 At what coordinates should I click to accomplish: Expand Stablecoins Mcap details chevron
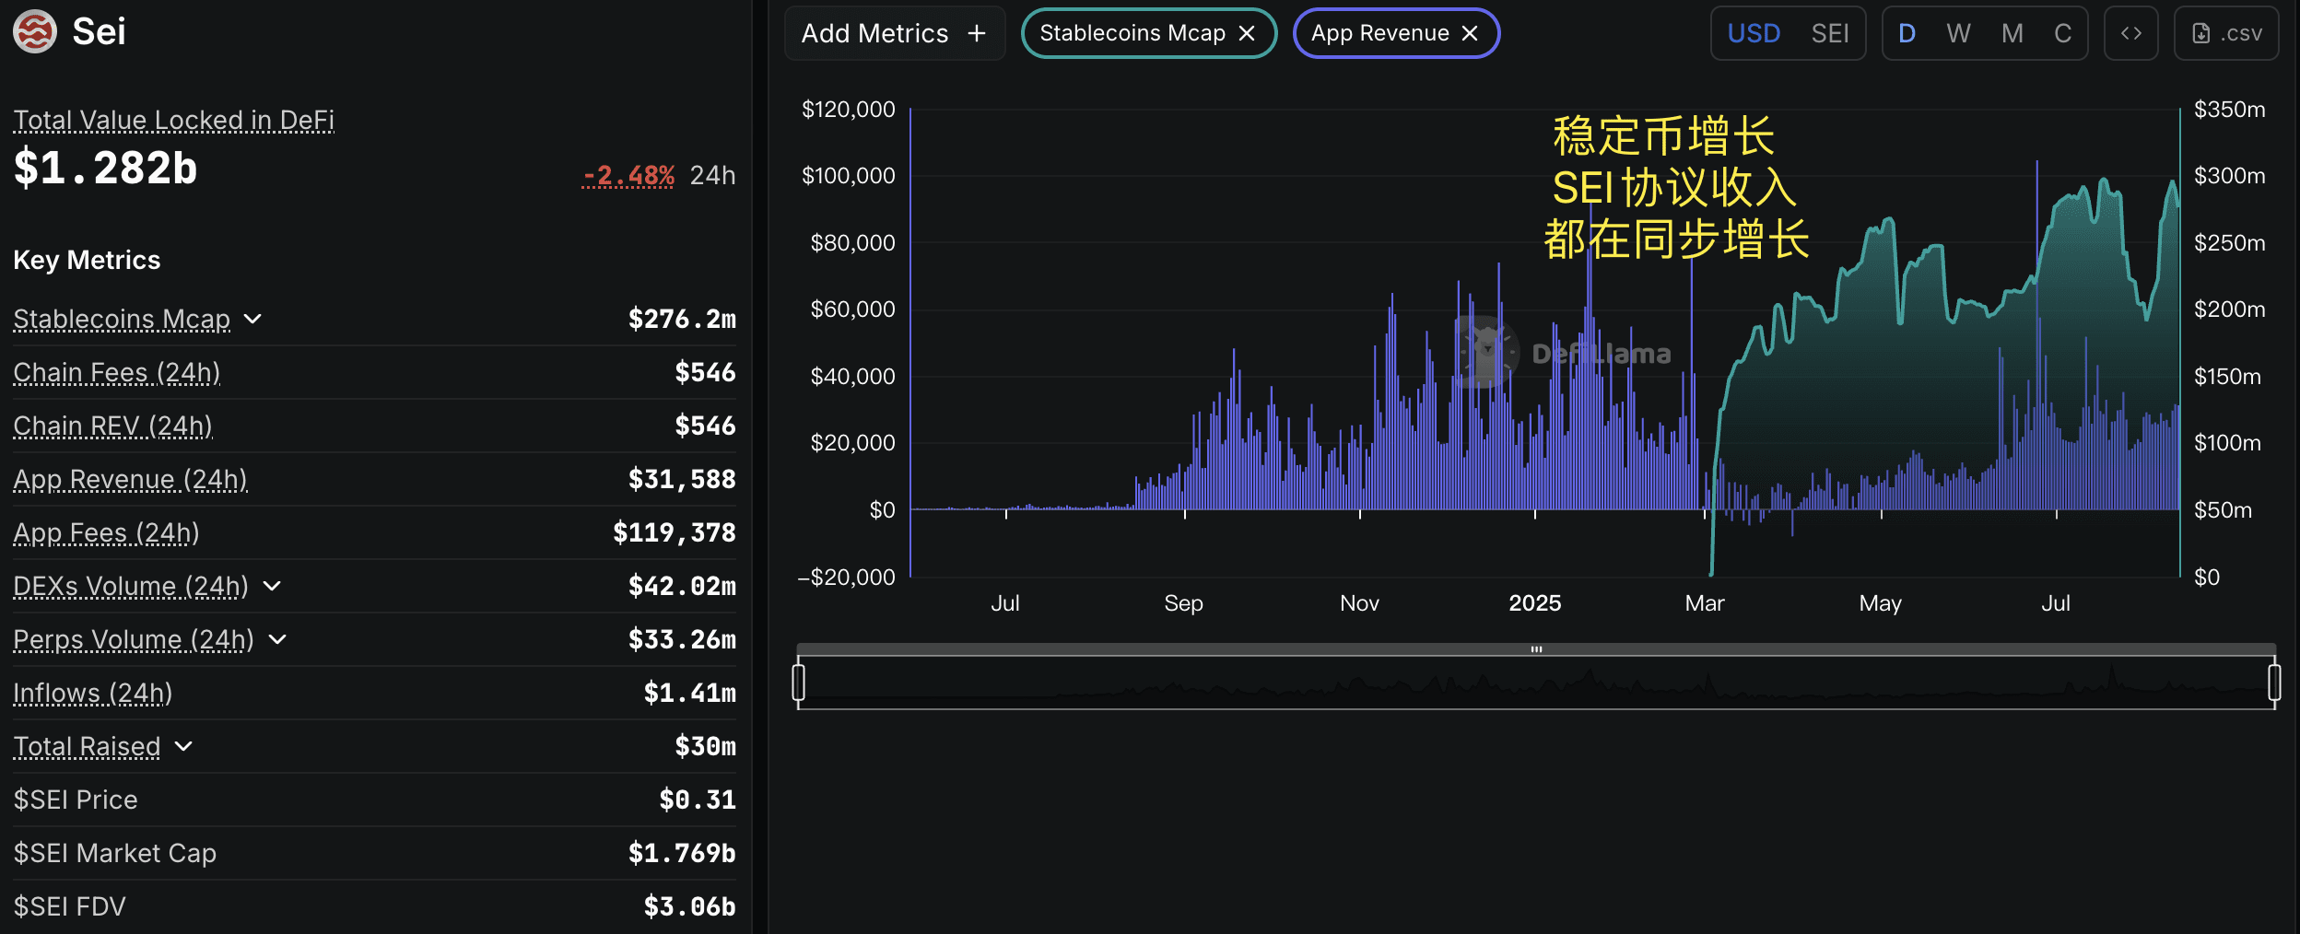pos(252,319)
